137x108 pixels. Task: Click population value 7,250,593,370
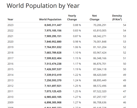tap(53, 81)
